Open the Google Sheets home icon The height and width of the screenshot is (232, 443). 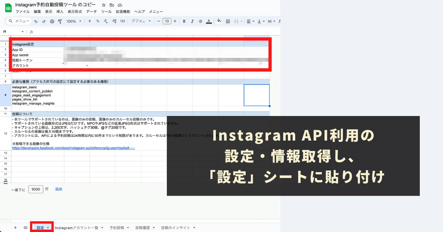pos(8,8)
